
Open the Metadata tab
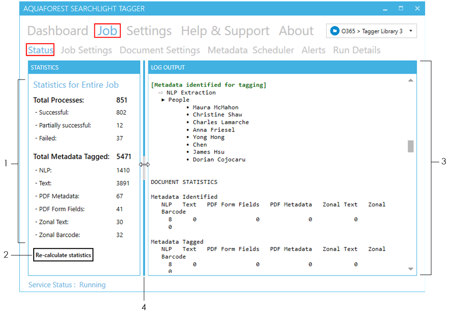pos(227,50)
